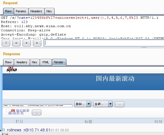Click the button next to 全部 dropdown
The width and height of the screenshot is (164, 135).
click(120, 104)
